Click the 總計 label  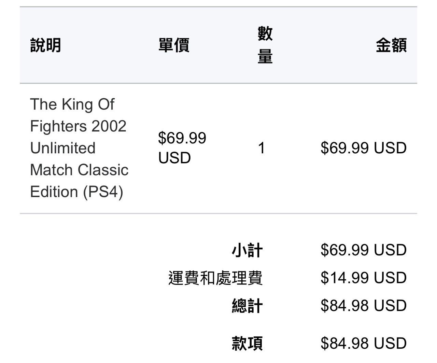[x=247, y=305]
